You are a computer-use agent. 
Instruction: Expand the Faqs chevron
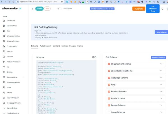click(161, 84)
